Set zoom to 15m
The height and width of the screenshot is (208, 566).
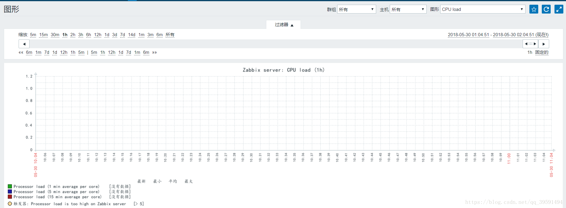(43, 35)
